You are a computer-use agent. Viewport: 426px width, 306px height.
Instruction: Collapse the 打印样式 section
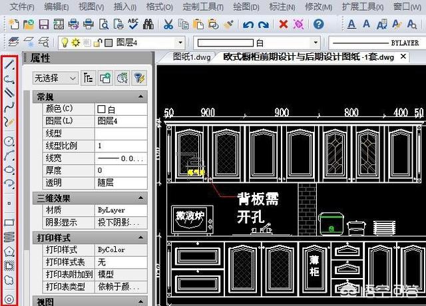140,237
